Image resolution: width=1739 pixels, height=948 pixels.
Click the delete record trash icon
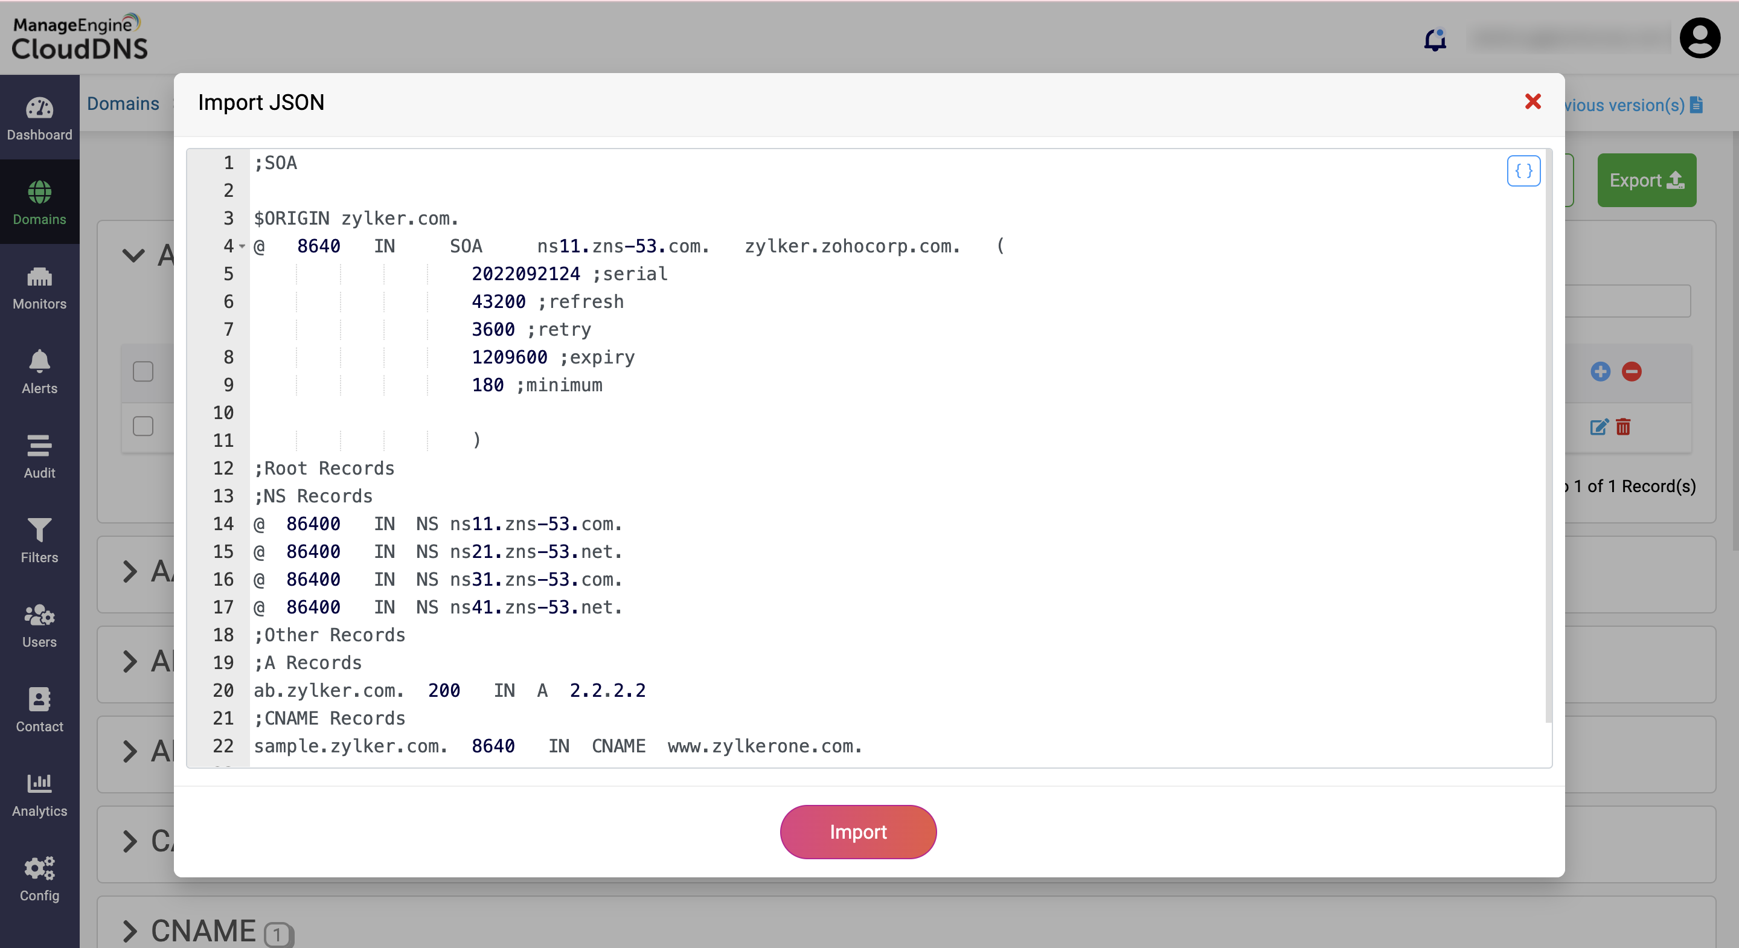pyautogui.click(x=1623, y=427)
